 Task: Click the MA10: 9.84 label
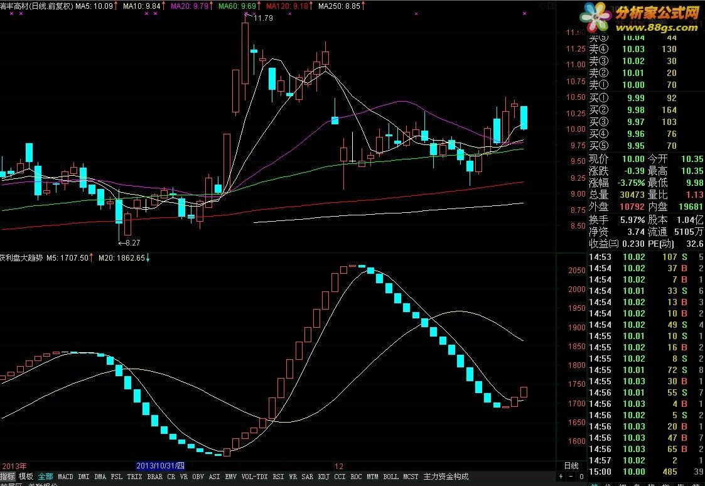[x=142, y=6]
